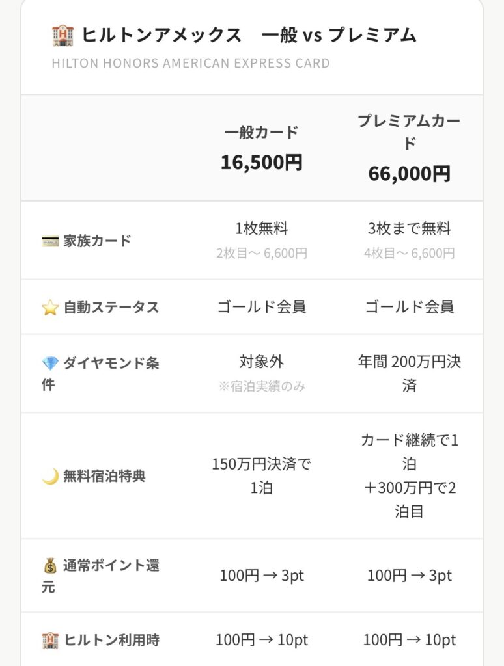Click the credit card icon for 家族カード
The height and width of the screenshot is (666, 504).
[50, 241]
